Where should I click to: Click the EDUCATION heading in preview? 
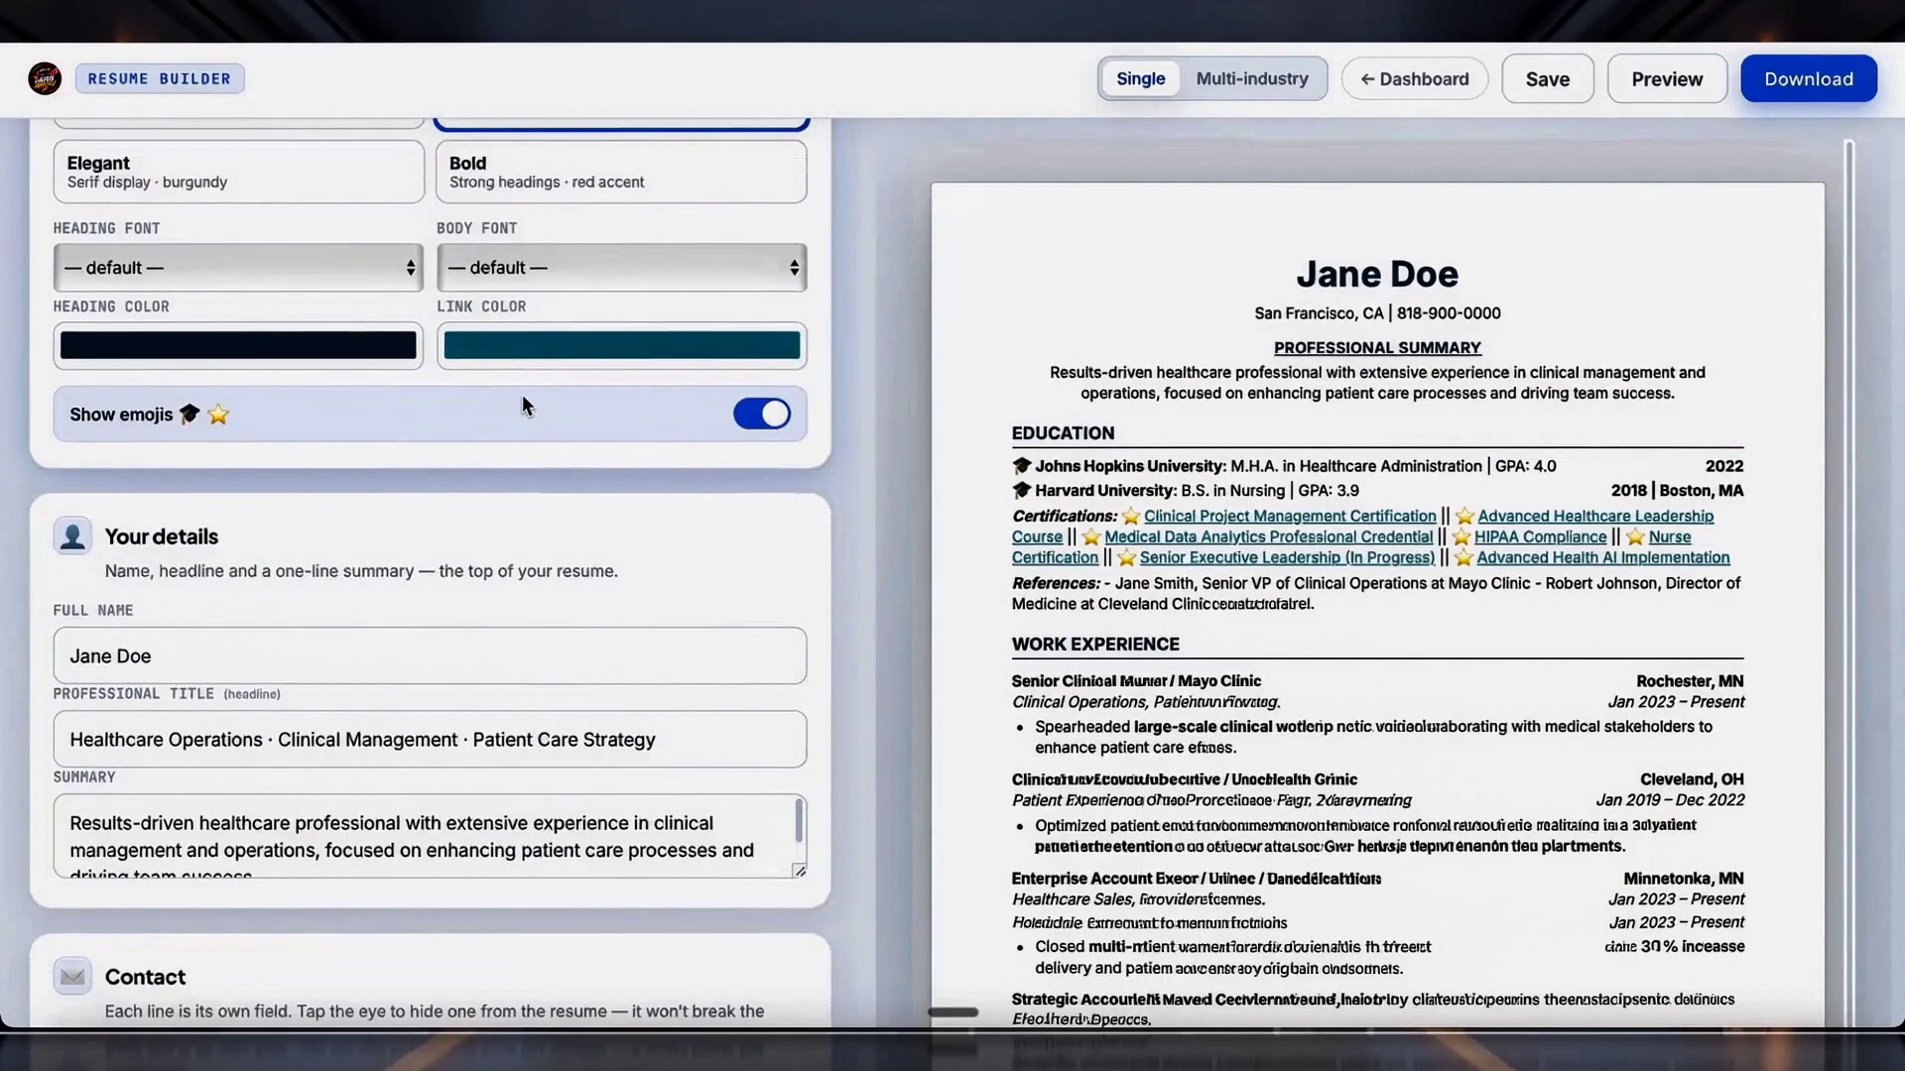tap(1063, 433)
